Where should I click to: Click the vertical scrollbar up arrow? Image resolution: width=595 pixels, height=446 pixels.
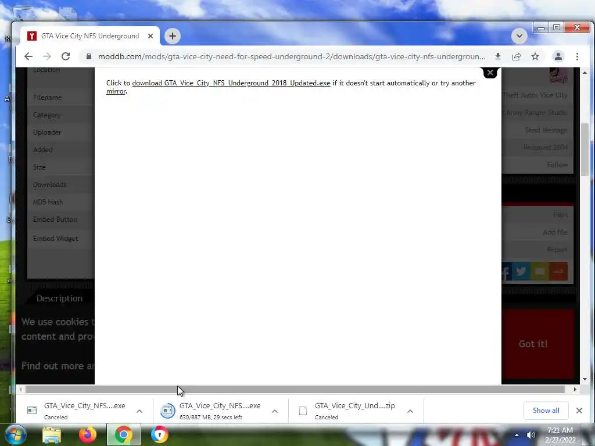pyautogui.click(x=585, y=73)
